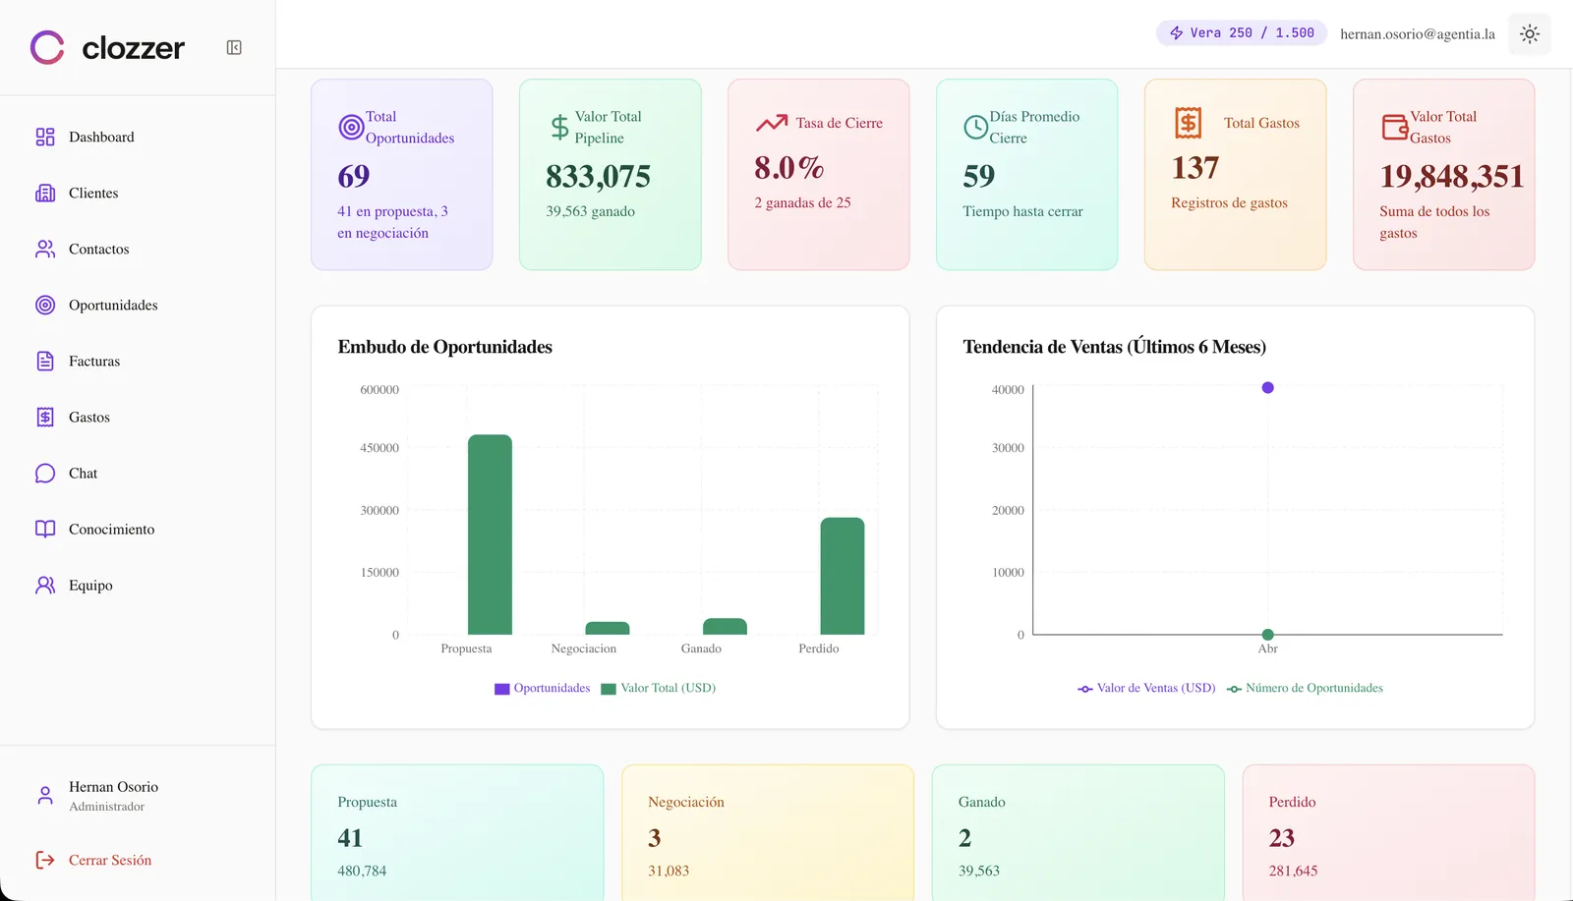Viewport: 1573px width, 901px height.
Task: Click the '2 ganadas de 25' text
Action: coord(802,202)
